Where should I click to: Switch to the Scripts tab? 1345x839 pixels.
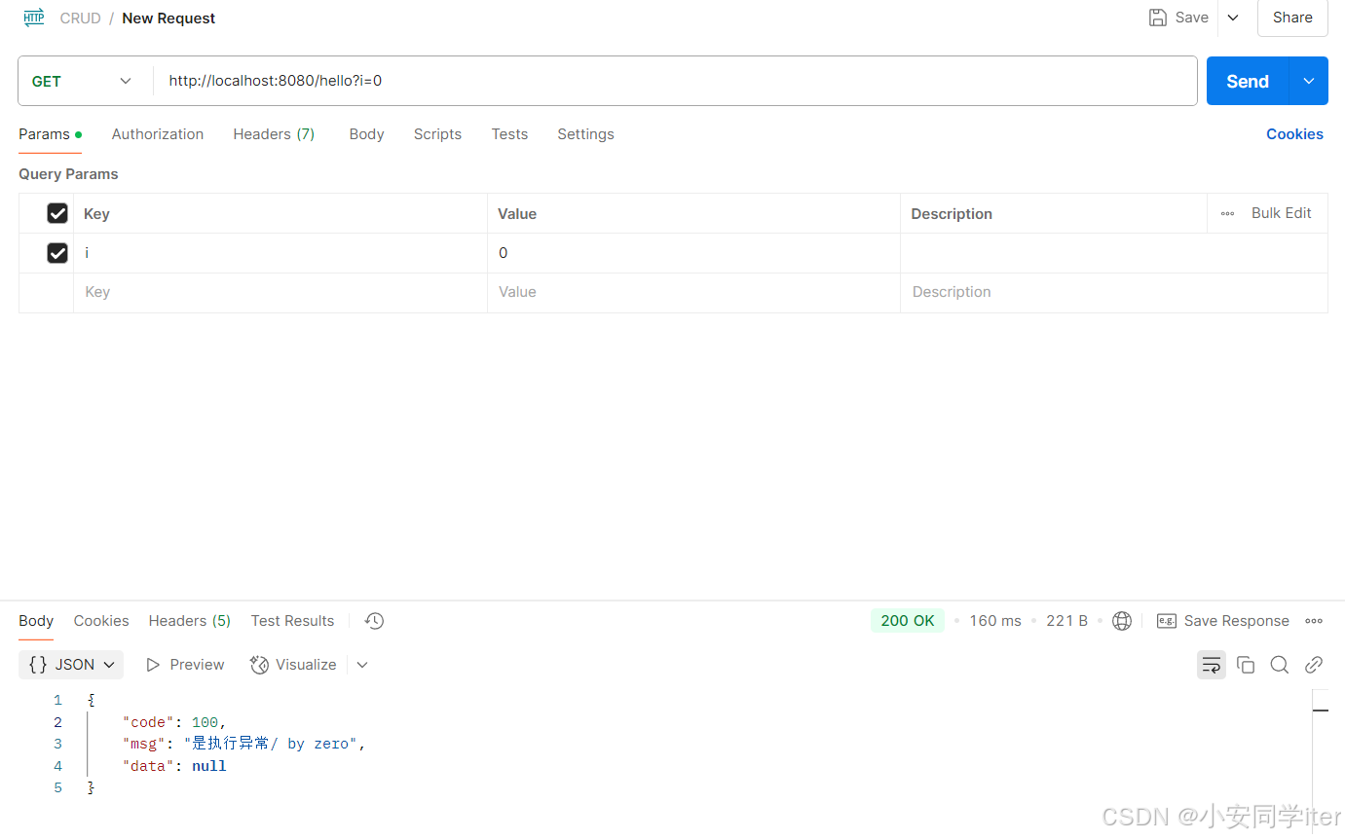437,134
